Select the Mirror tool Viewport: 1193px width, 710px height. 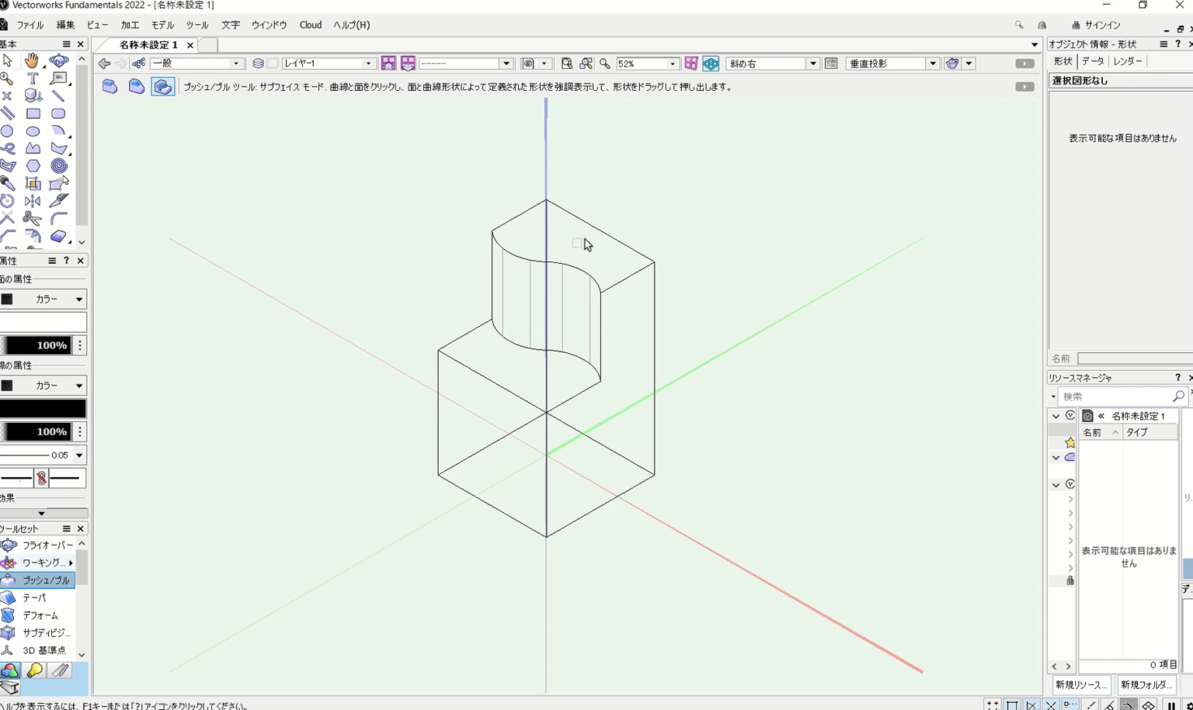(x=33, y=201)
